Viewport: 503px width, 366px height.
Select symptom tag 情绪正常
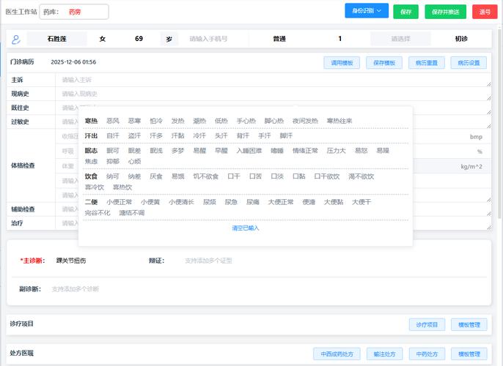(305, 151)
